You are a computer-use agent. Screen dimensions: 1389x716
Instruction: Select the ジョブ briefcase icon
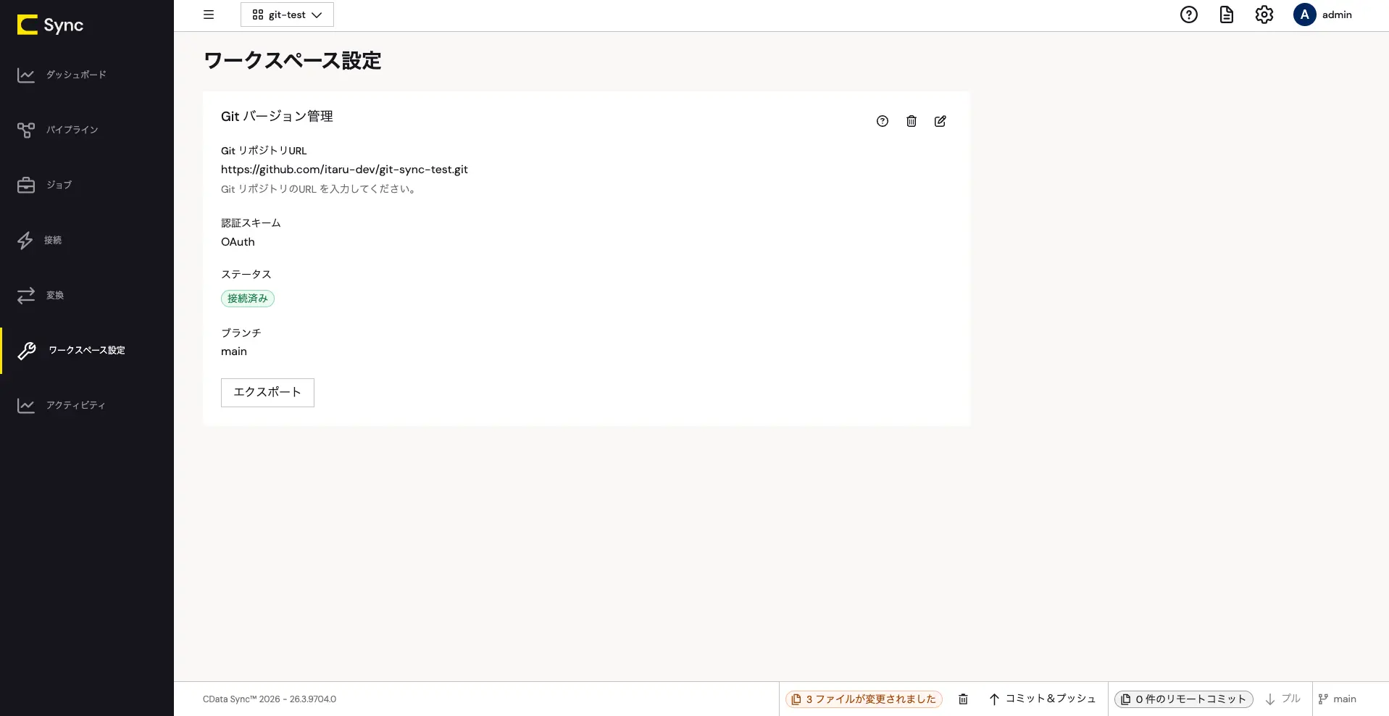(x=26, y=185)
